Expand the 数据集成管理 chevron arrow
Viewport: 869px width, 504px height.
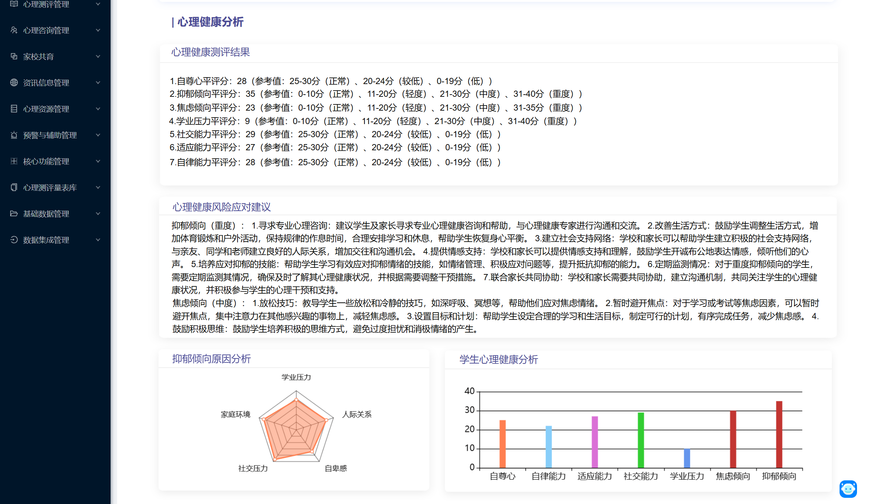click(x=98, y=240)
